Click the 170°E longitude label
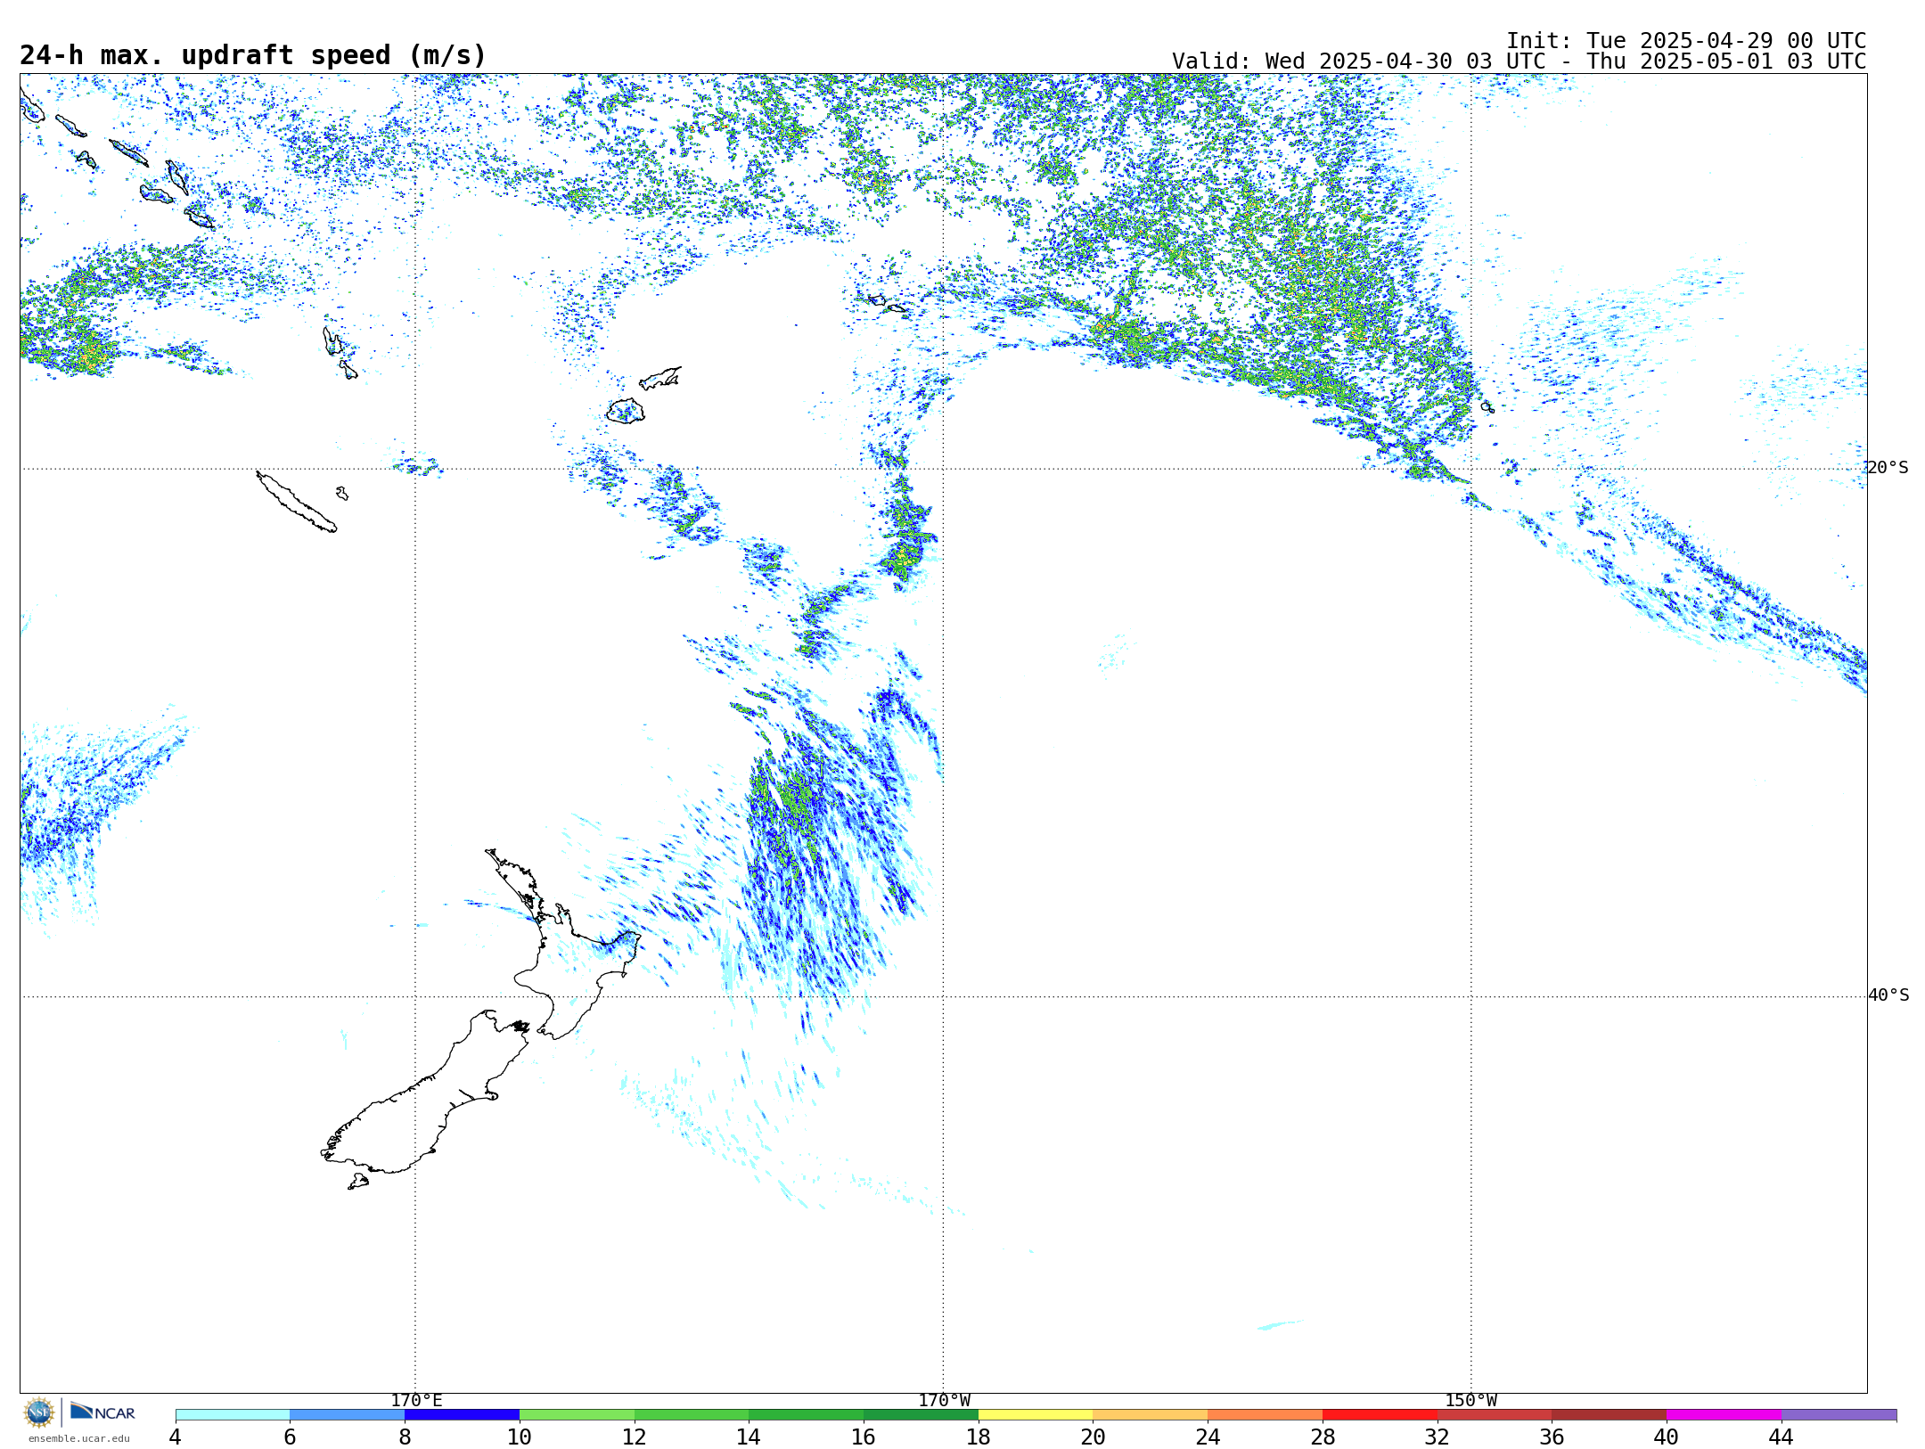Screen dimensions: 1925x1449 tap(416, 1400)
